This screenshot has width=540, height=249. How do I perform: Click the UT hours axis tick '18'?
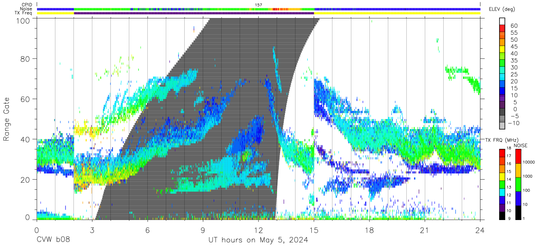(x=369, y=231)
